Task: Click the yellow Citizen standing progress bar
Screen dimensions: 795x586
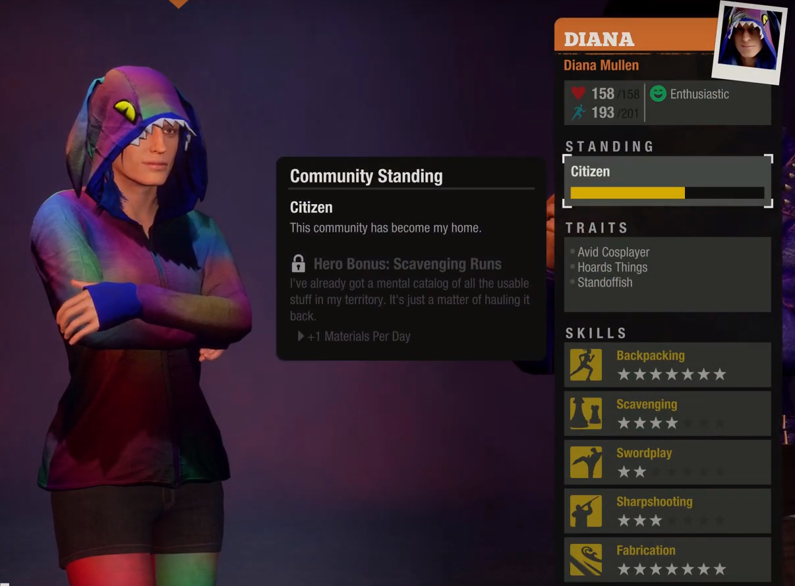Action: tap(667, 193)
